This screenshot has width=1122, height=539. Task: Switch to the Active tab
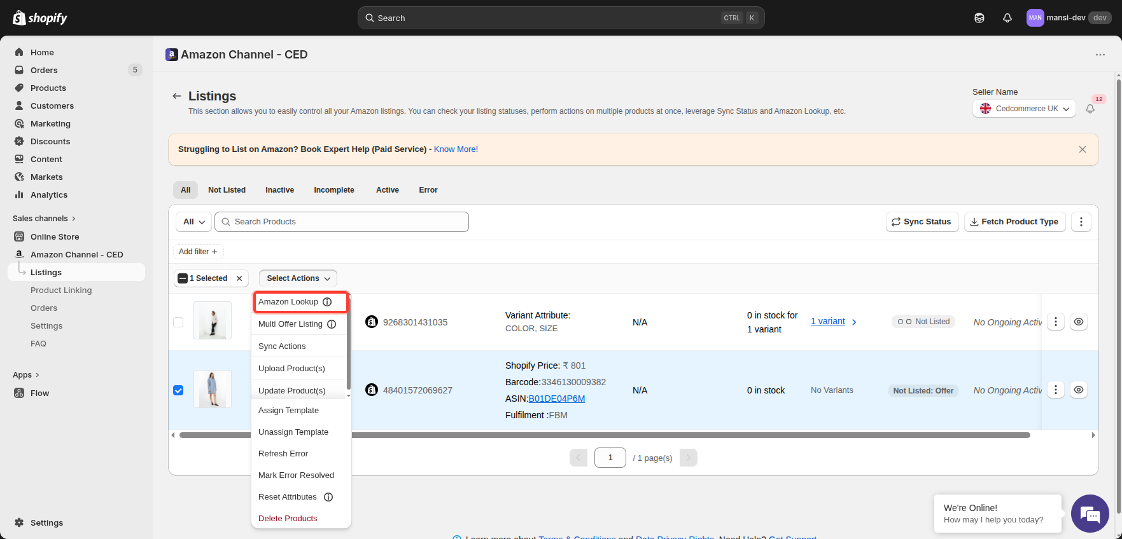(388, 190)
